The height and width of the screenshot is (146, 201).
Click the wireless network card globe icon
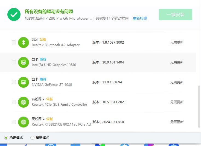click(24, 122)
